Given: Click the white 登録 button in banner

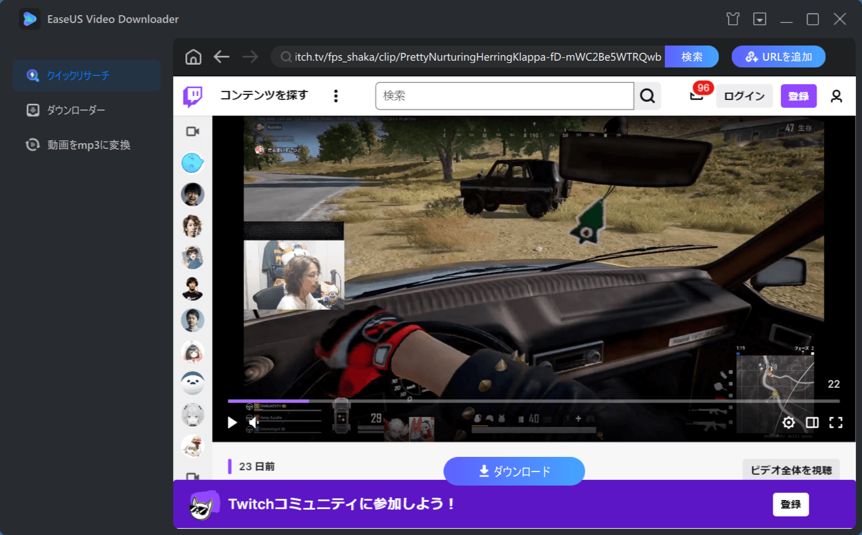Looking at the screenshot, I should point(791,504).
